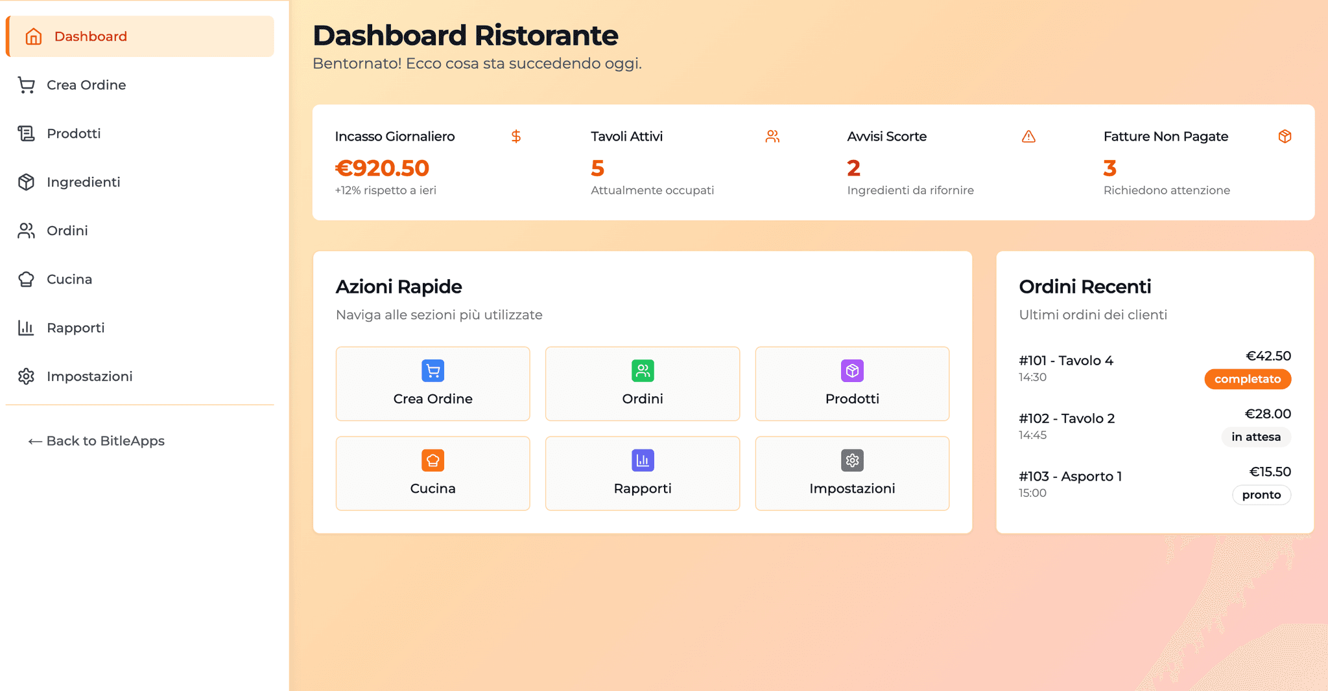Go to Ingredienti in the sidebar
The height and width of the screenshot is (691, 1328).
(x=83, y=182)
